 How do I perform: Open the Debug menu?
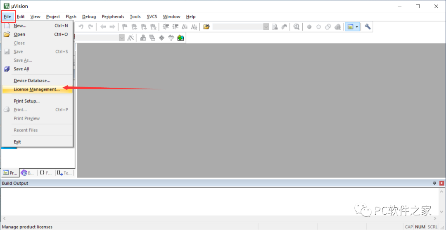tap(89, 17)
